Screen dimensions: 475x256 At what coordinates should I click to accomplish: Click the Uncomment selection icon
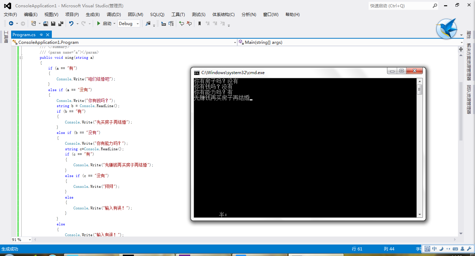189,23
